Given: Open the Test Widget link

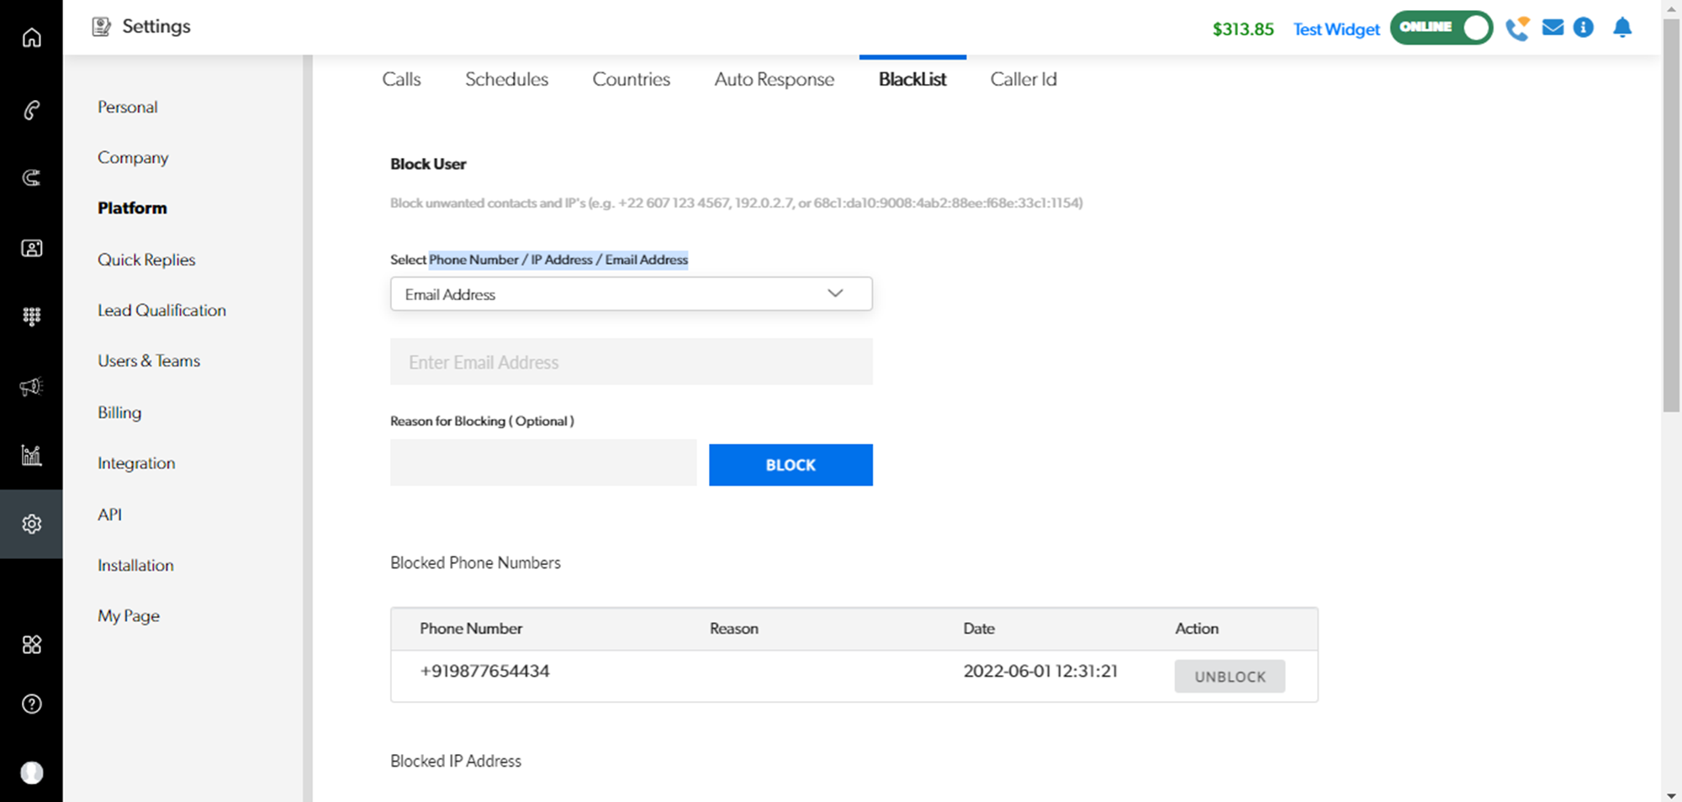Looking at the screenshot, I should click(x=1336, y=29).
